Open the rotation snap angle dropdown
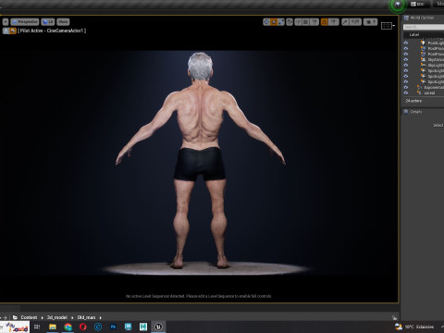 (x=333, y=22)
